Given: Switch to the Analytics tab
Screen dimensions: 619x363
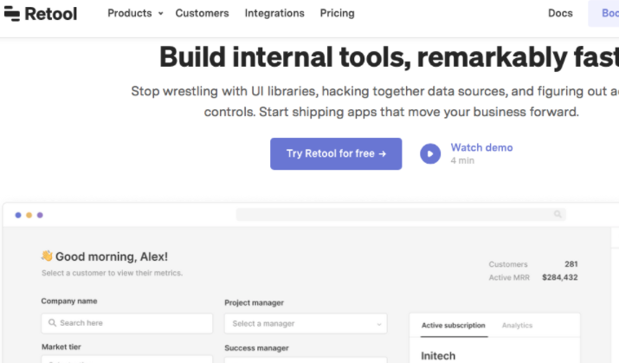Looking at the screenshot, I should point(517,326).
